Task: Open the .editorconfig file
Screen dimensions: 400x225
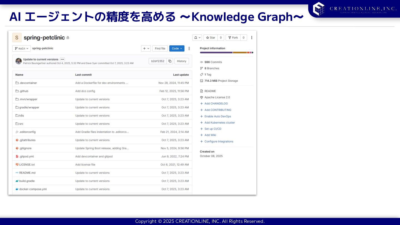Action: pyautogui.click(x=27, y=132)
